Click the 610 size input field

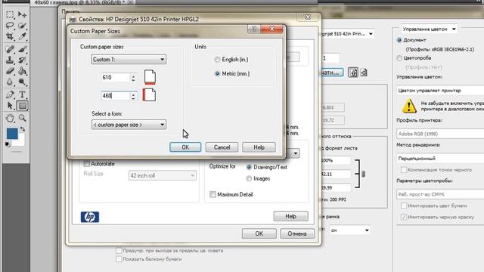(116, 77)
